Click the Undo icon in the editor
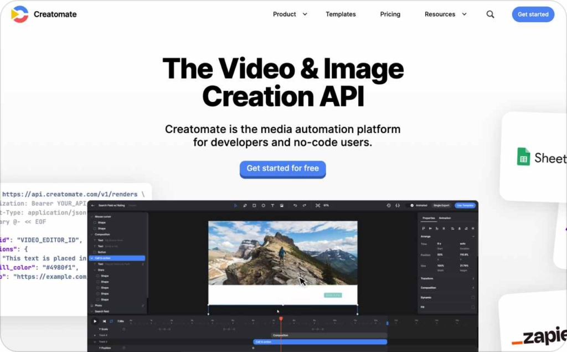The image size is (567, 352). pyautogui.click(x=295, y=206)
